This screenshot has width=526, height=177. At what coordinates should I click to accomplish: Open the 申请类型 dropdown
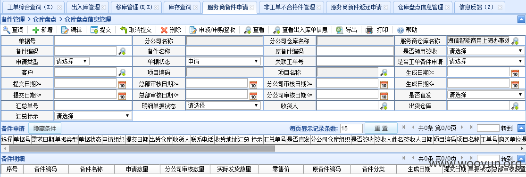72,61
